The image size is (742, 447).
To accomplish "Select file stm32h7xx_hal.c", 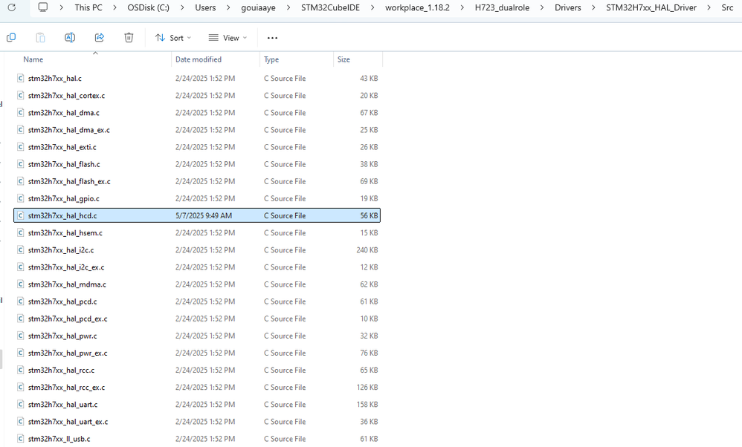I will [197, 79].
